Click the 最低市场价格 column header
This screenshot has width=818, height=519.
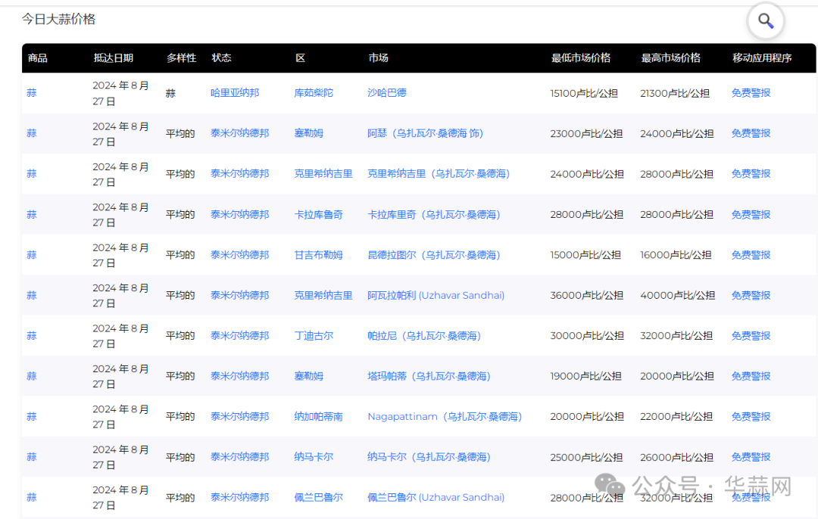pos(581,58)
